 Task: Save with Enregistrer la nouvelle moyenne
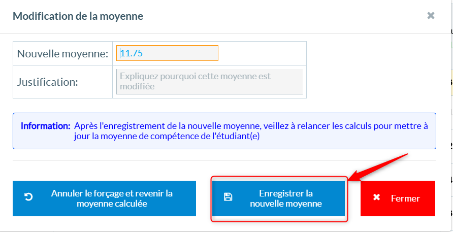tap(278, 198)
